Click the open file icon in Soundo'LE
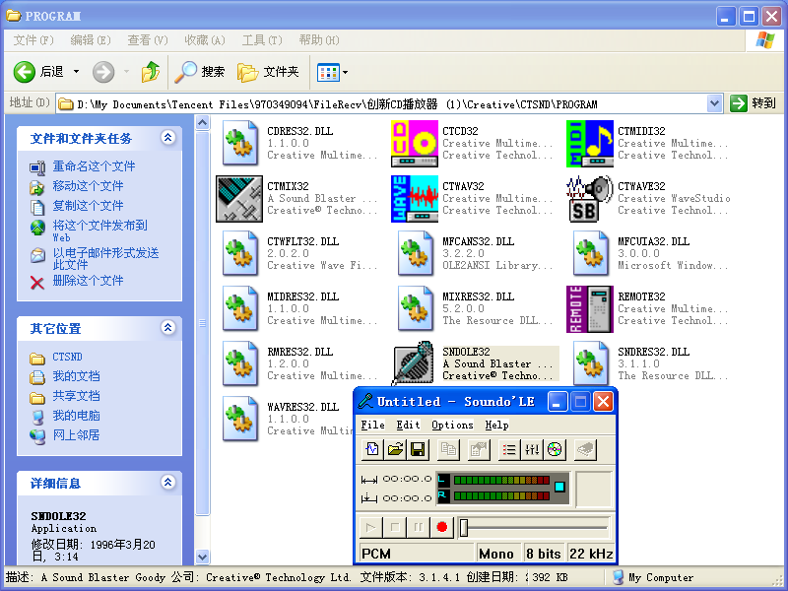This screenshot has height=591, width=788. pos(395,449)
